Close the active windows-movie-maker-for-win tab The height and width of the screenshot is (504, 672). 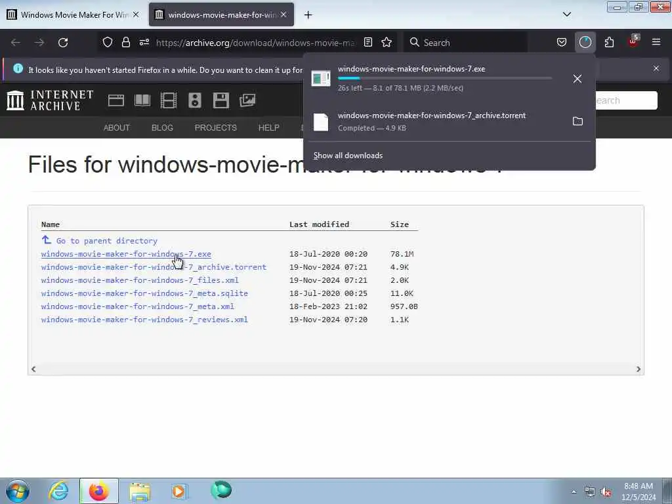coord(283,14)
